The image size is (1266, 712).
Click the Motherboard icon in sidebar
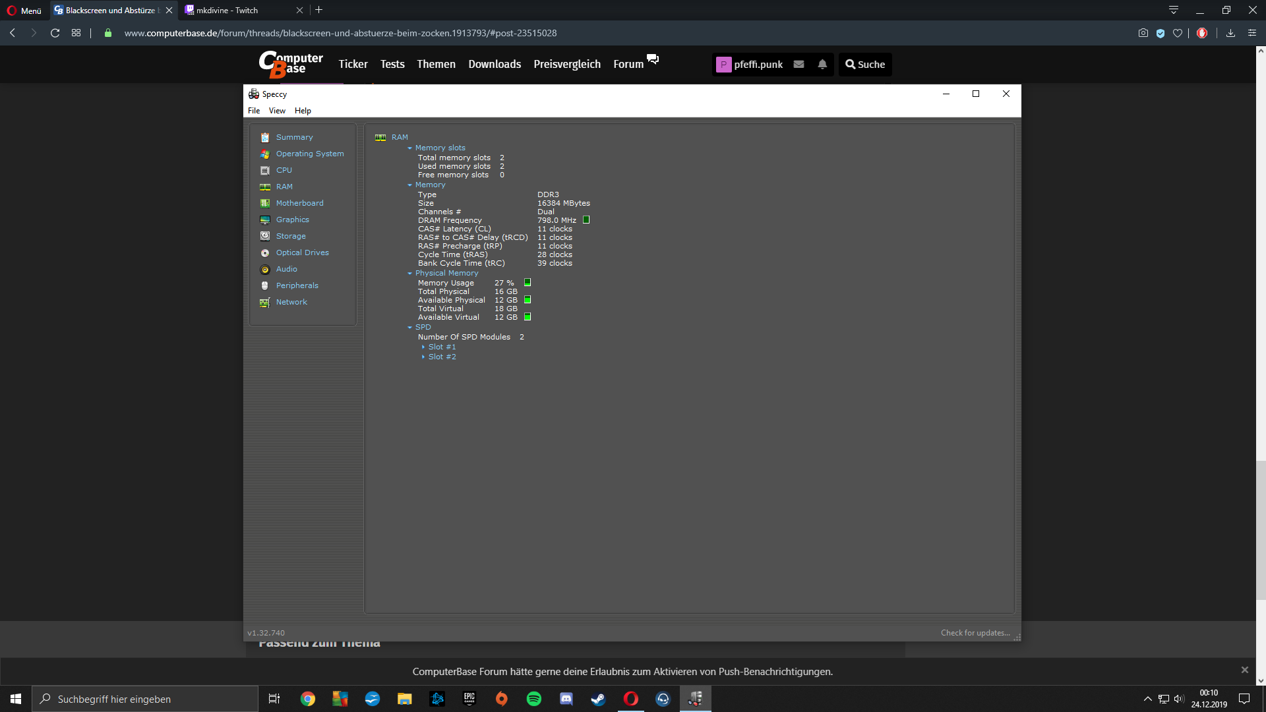[x=265, y=204]
